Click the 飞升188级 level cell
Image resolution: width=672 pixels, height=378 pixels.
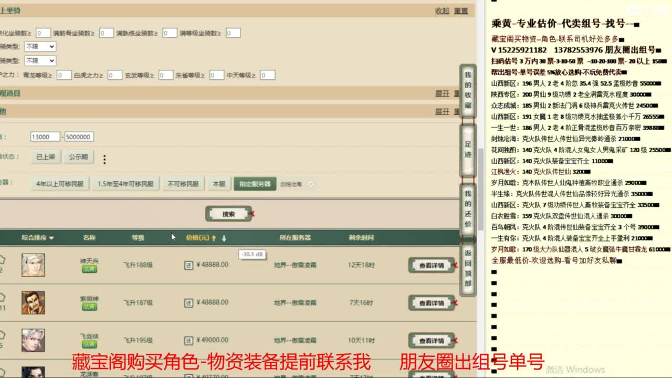pos(138,265)
